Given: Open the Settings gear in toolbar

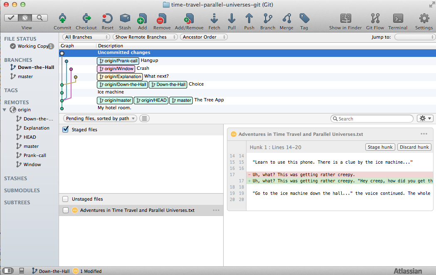Looking at the screenshot, I should tap(424, 19).
